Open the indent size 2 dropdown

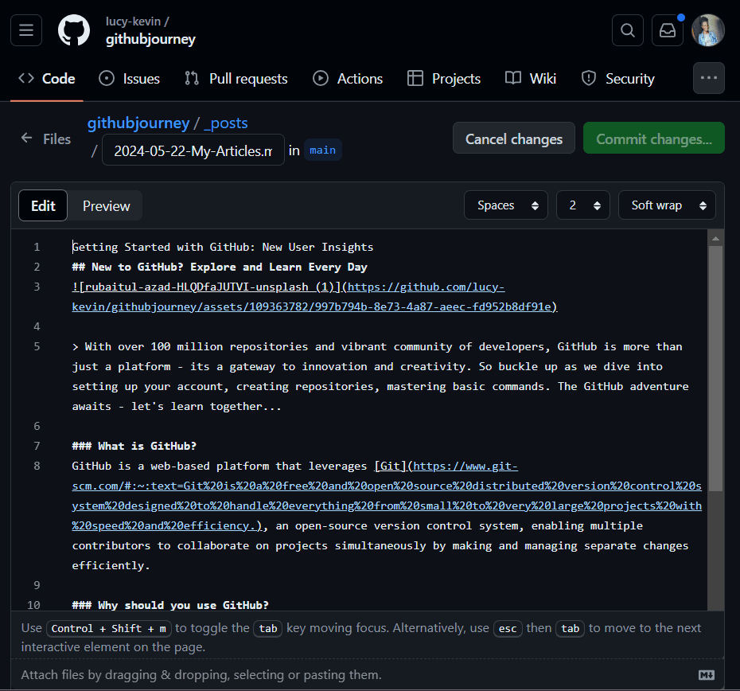(582, 205)
